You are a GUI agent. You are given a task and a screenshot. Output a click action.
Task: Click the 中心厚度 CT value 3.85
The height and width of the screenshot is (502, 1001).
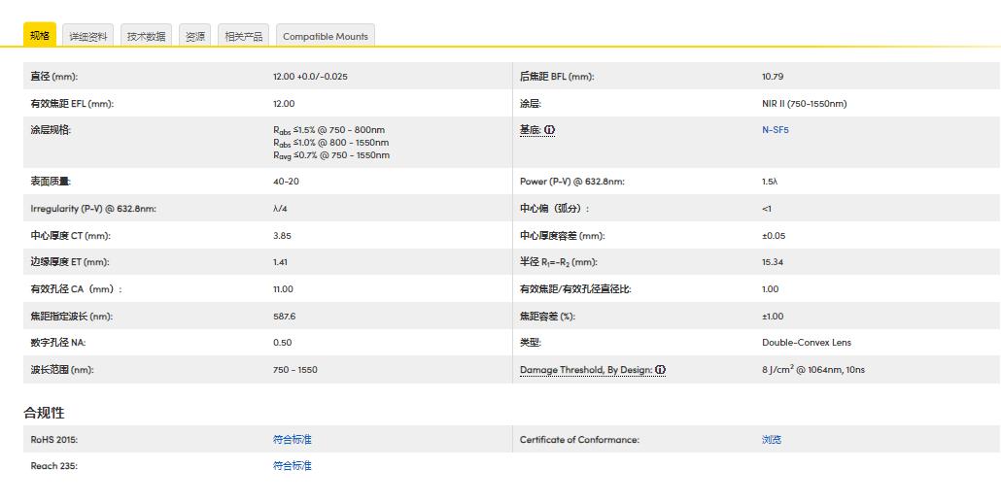point(282,235)
